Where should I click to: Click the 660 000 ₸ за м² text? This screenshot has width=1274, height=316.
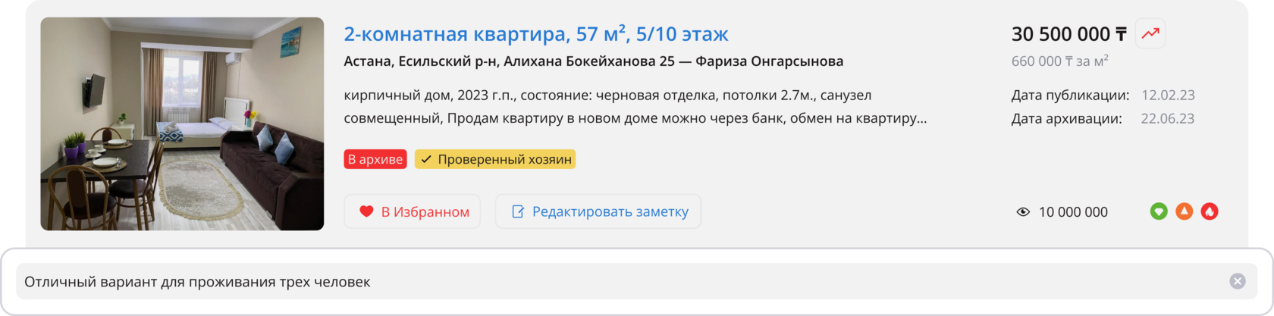point(1059,61)
